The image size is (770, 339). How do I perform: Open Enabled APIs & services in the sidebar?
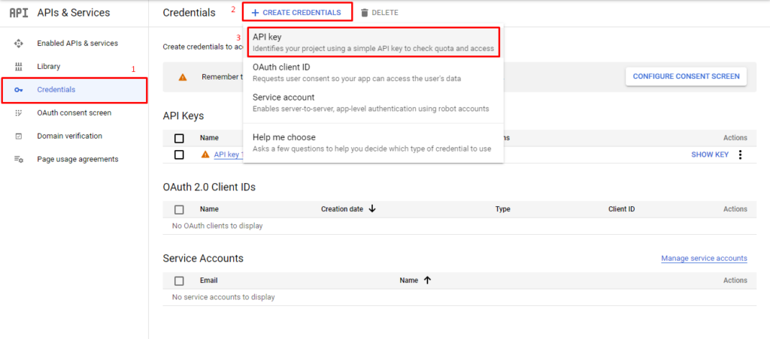(77, 43)
